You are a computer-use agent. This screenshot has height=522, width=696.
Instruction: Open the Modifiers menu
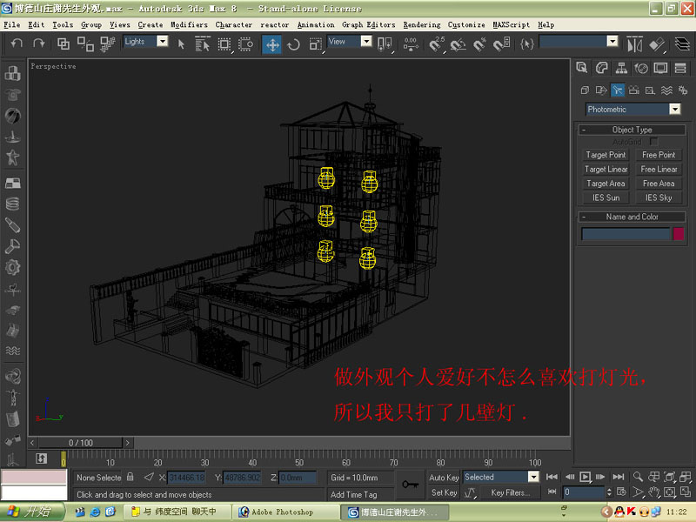pyautogui.click(x=189, y=25)
